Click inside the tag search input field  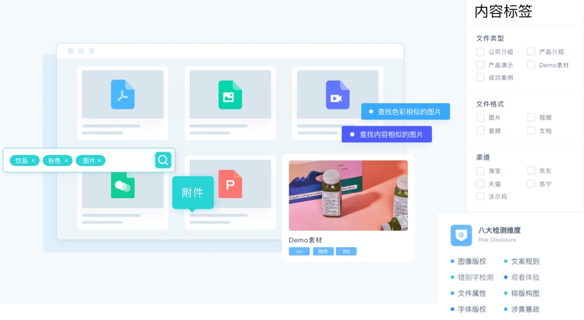(129, 161)
